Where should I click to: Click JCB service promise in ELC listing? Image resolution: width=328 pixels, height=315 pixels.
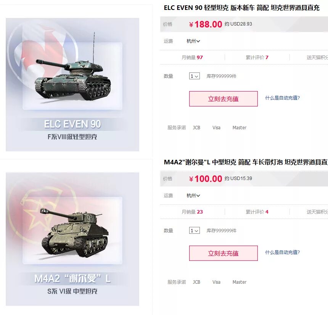point(196,128)
